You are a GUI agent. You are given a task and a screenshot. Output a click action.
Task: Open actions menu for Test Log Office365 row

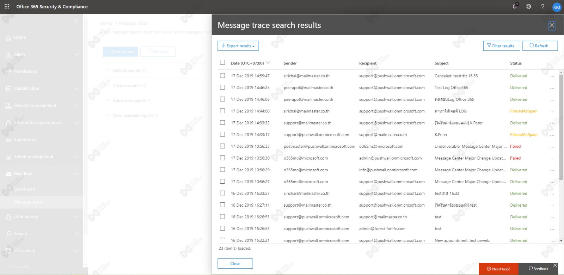point(552,88)
